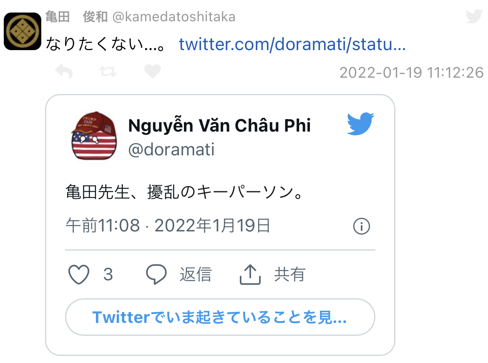
Task: Click the heart outline in embedded tweet
Action: click(x=79, y=274)
